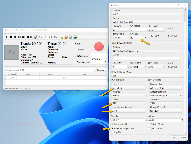The image size is (191, 144).
Task: Toggle Rpt repeat mode
Action: point(50,37)
